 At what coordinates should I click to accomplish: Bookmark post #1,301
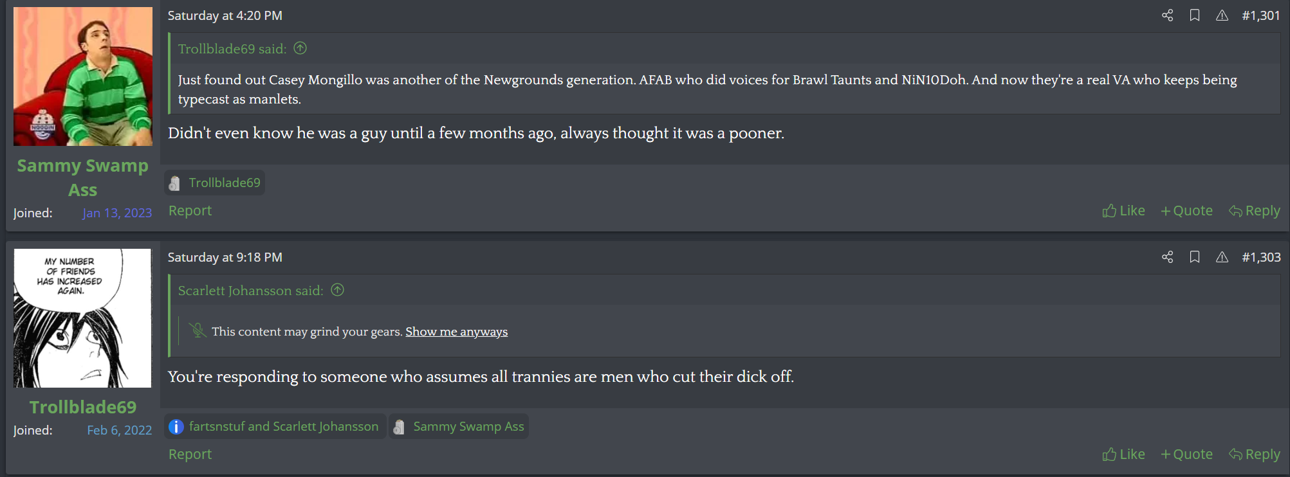[1195, 15]
